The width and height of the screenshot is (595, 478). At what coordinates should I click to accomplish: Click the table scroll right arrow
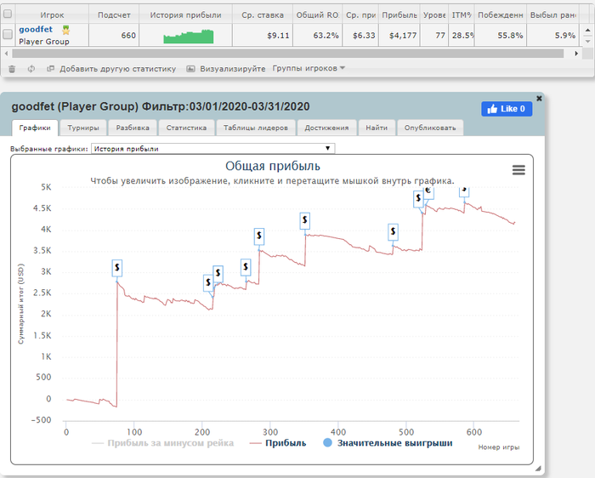click(x=576, y=54)
